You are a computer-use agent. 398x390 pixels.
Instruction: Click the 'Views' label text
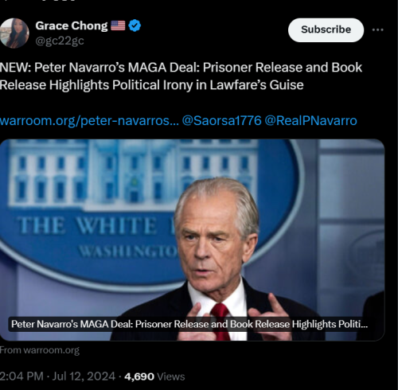171,376
